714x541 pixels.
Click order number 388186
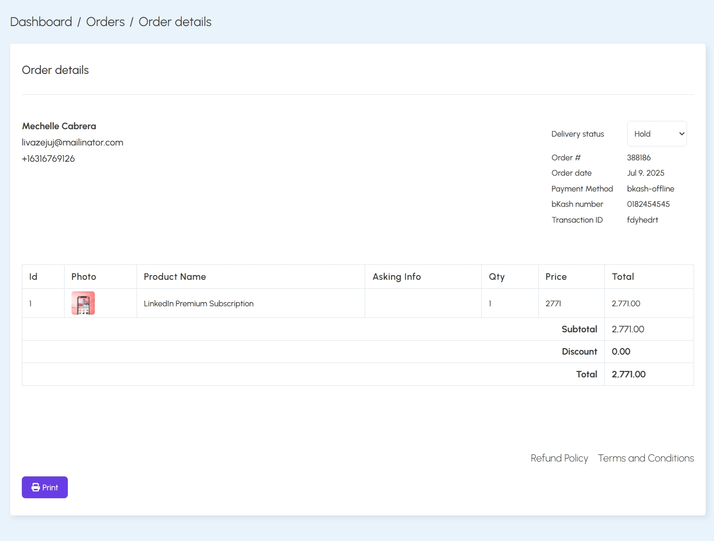point(639,158)
